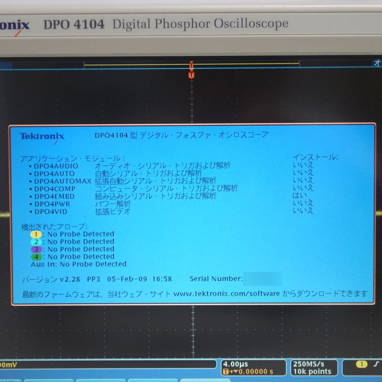382x382 pixels.
Task: Click the yellow channel 1 probe badge
Action: 36,234
